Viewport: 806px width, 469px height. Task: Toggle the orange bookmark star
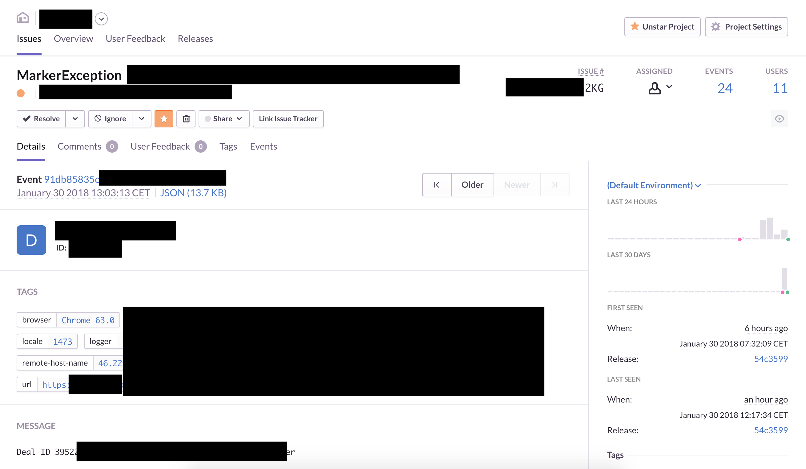pos(164,119)
